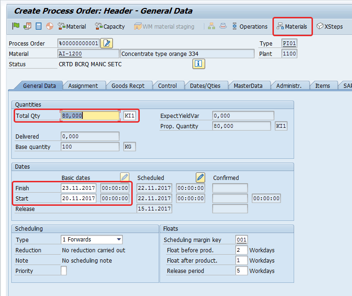Open the MasterData tab
The image size is (352, 296).
click(x=248, y=86)
